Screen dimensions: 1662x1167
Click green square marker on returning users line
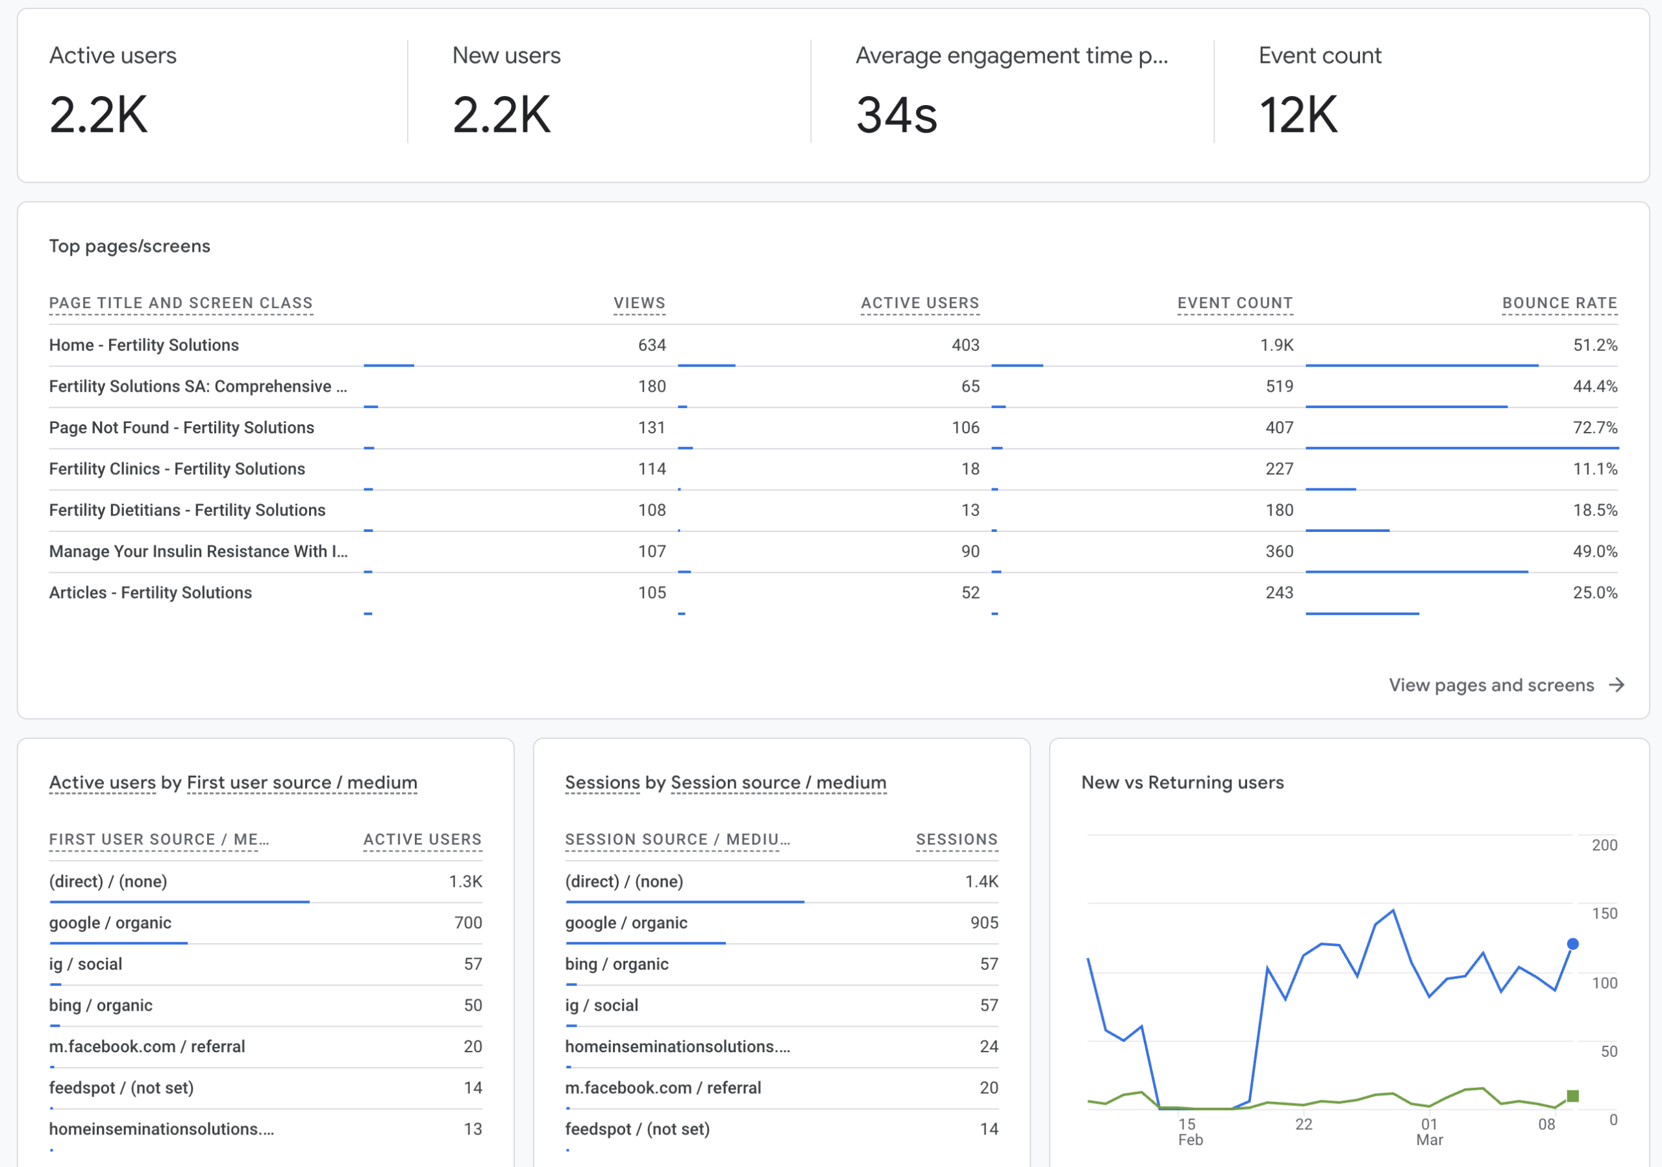pyautogui.click(x=1572, y=1096)
